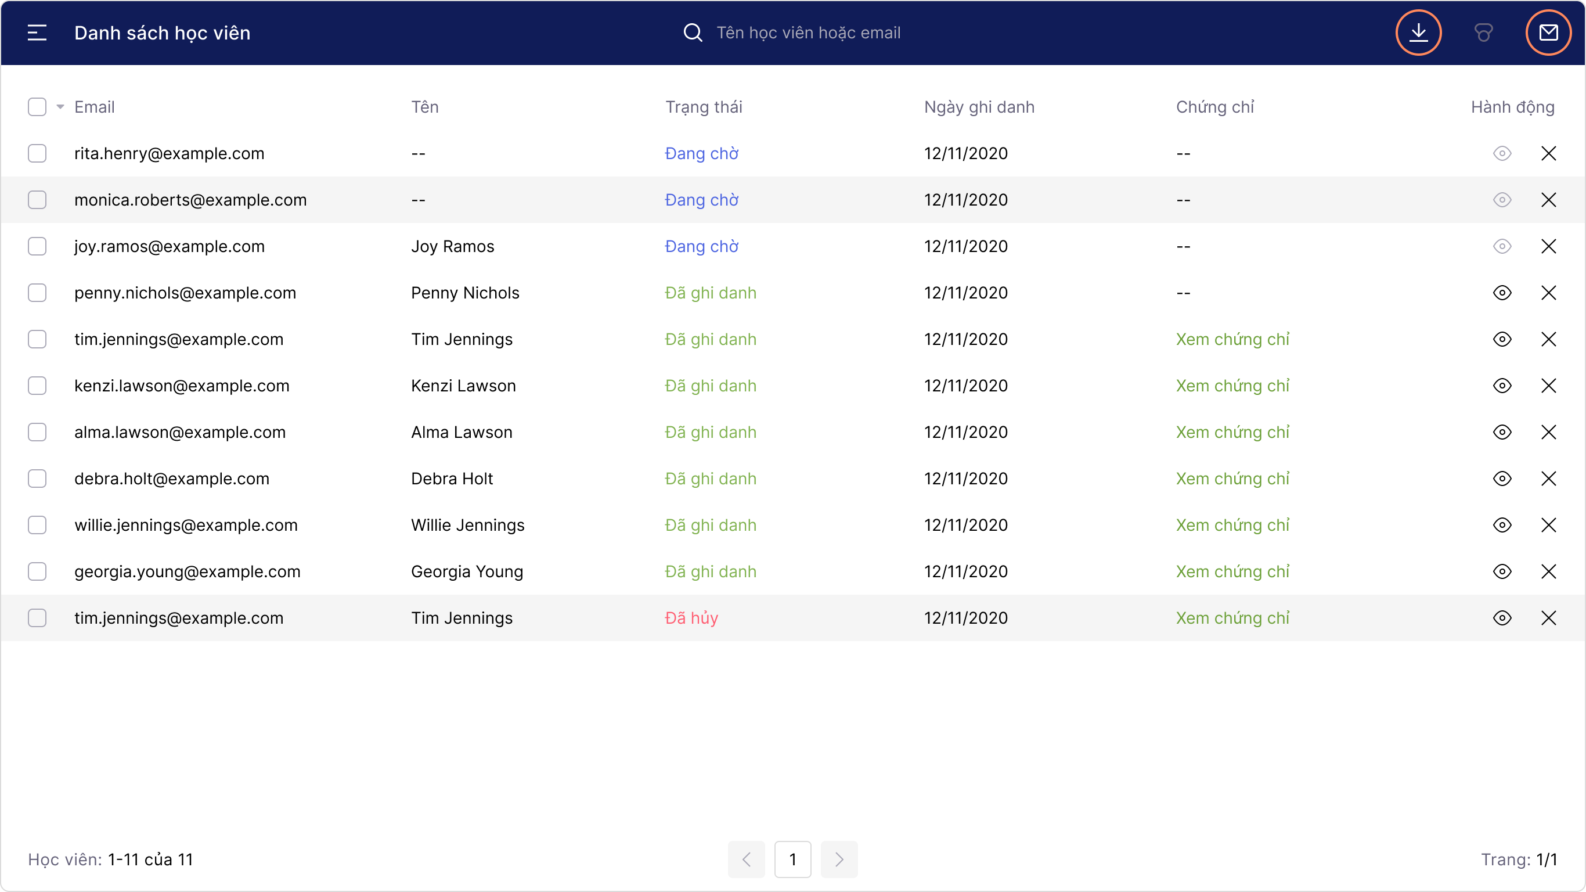Click the download icon in header
This screenshot has height=892, width=1586.
[x=1418, y=33]
